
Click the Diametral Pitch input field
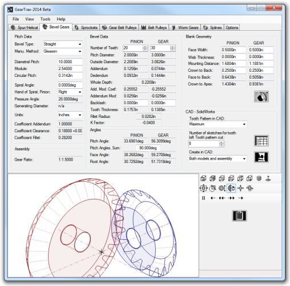(70, 62)
